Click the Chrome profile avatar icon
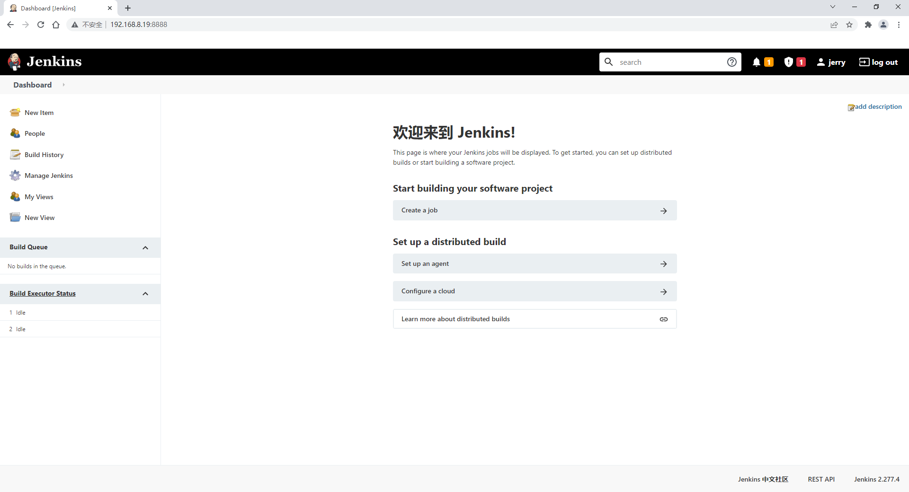Image resolution: width=909 pixels, height=492 pixels. tap(883, 25)
